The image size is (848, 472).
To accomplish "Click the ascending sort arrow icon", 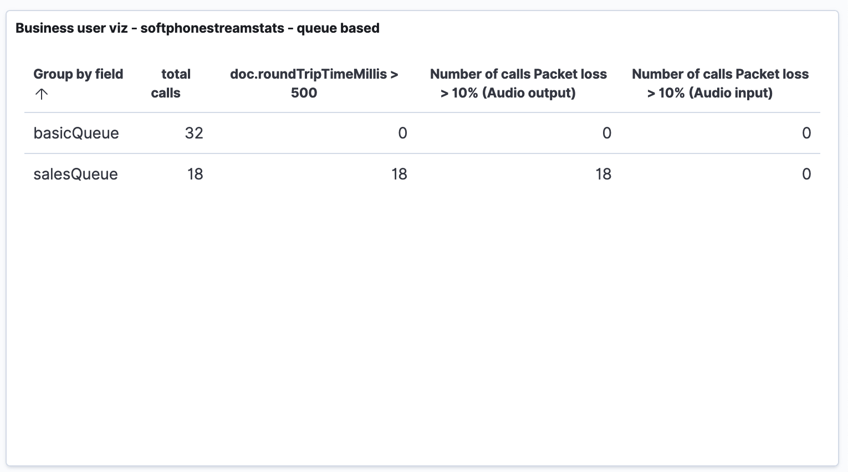I will point(42,94).
